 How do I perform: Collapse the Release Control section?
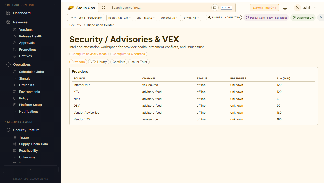[56, 5]
